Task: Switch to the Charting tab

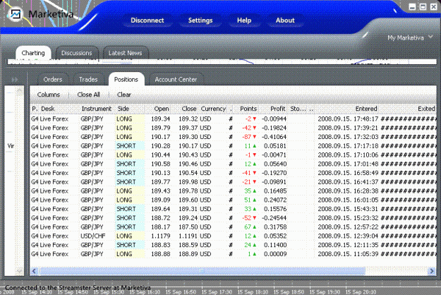Action: (x=33, y=53)
